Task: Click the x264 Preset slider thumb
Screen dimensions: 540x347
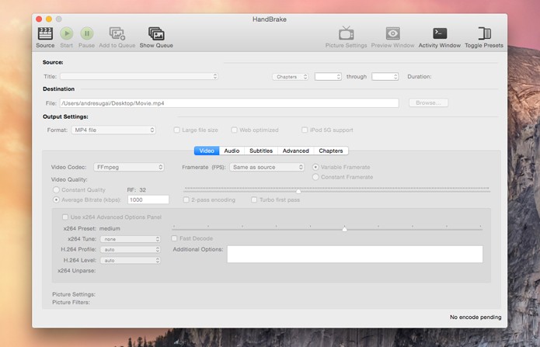Action: coord(344,228)
